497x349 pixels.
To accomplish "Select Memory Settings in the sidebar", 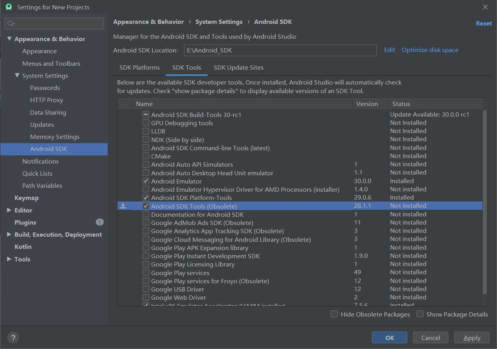I will (x=55, y=137).
